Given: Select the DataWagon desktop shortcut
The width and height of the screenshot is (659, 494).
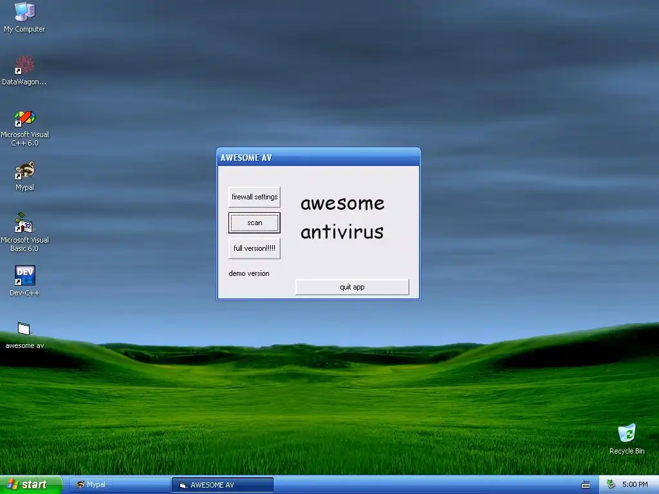Looking at the screenshot, I should pos(24,71).
